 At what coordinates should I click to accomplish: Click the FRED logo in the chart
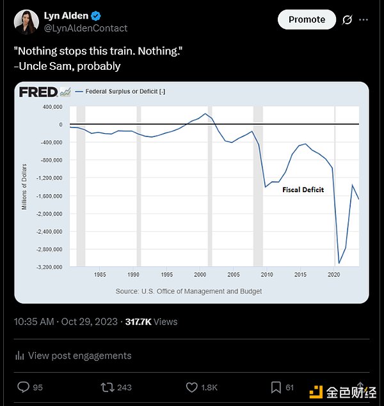point(38,92)
